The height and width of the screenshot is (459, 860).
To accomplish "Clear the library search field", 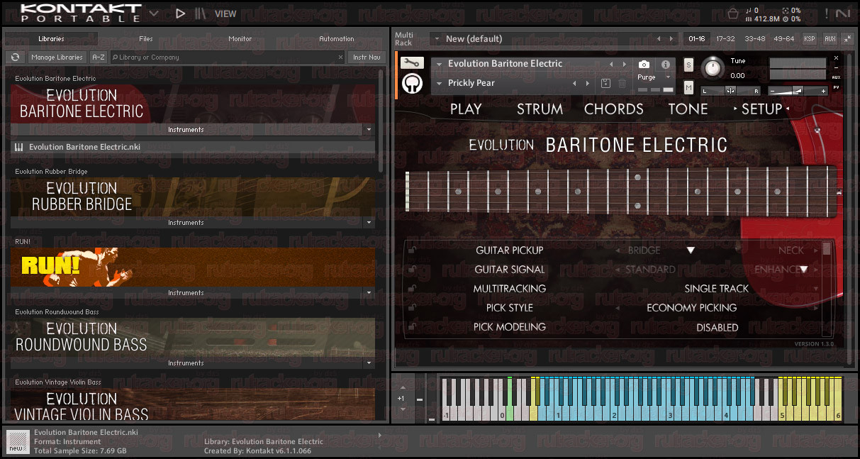I will [340, 57].
